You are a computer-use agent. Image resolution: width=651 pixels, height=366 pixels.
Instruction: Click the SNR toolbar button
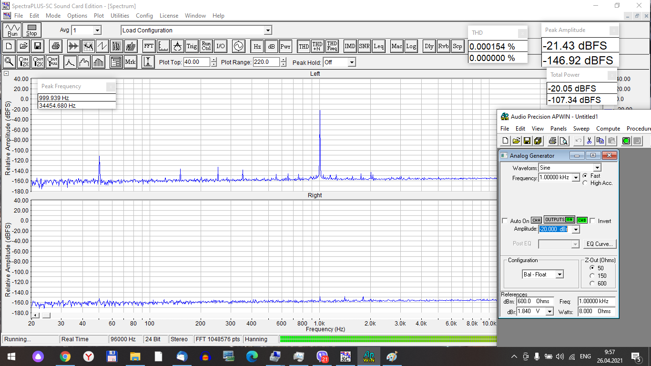tap(364, 46)
